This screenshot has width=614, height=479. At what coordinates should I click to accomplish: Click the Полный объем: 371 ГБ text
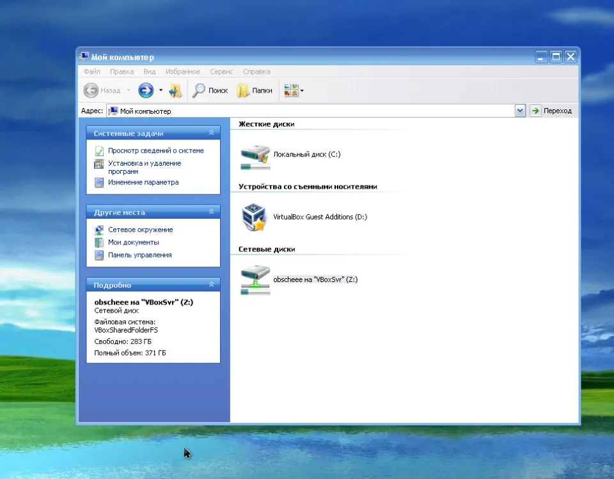tap(130, 353)
